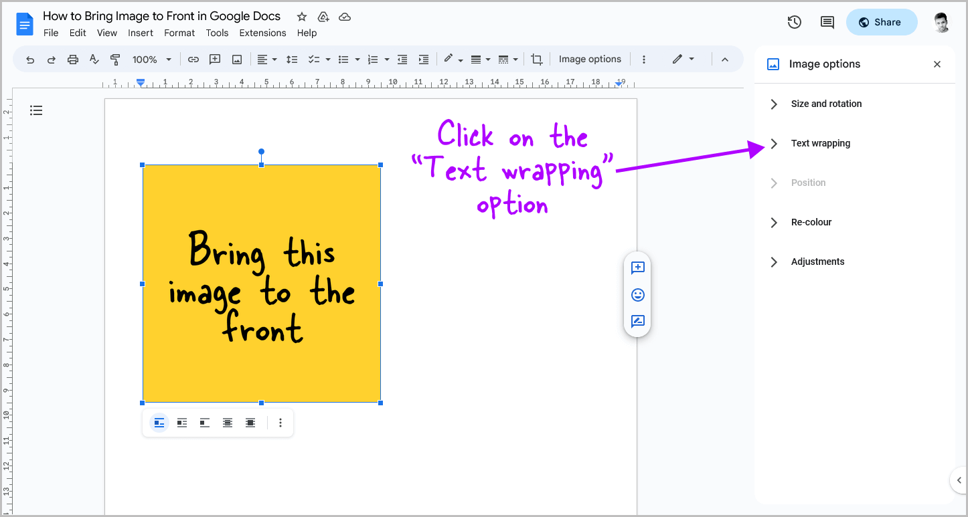The image size is (968, 517).
Task: Decrease indent using toolbar icon
Action: (402, 60)
